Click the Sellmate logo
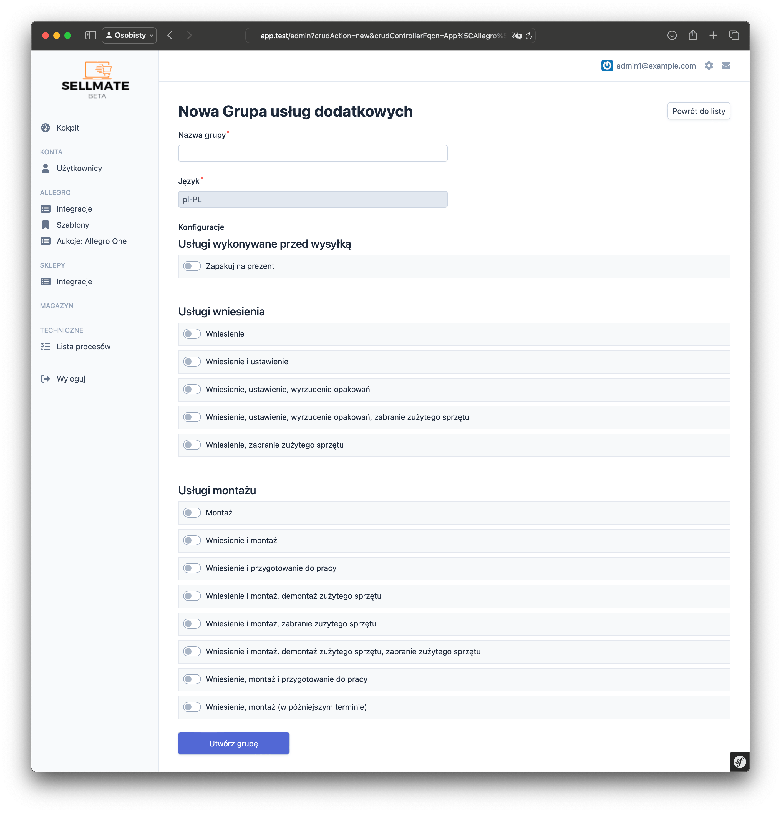This screenshot has height=813, width=781. [95, 80]
